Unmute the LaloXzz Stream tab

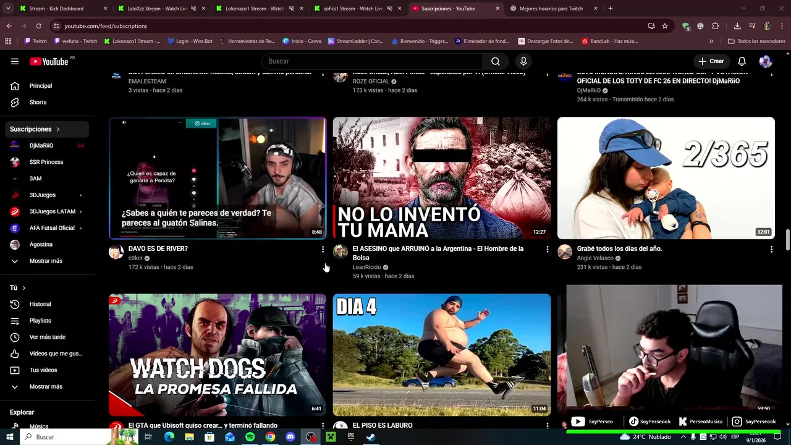[x=193, y=9]
